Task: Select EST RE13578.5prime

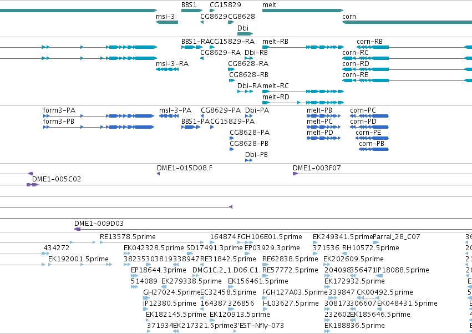Action: click(128, 237)
